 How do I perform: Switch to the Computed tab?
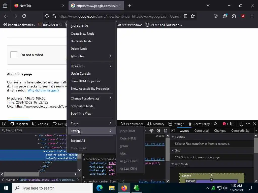pyautogui.click(x=201, y=131)
